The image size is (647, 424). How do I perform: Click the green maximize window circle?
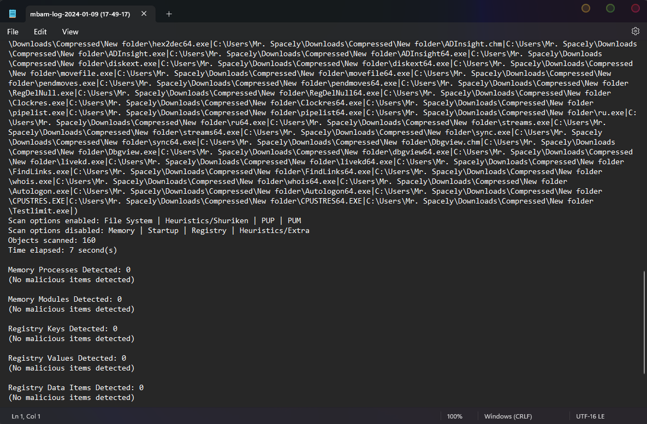click(610, 8)
